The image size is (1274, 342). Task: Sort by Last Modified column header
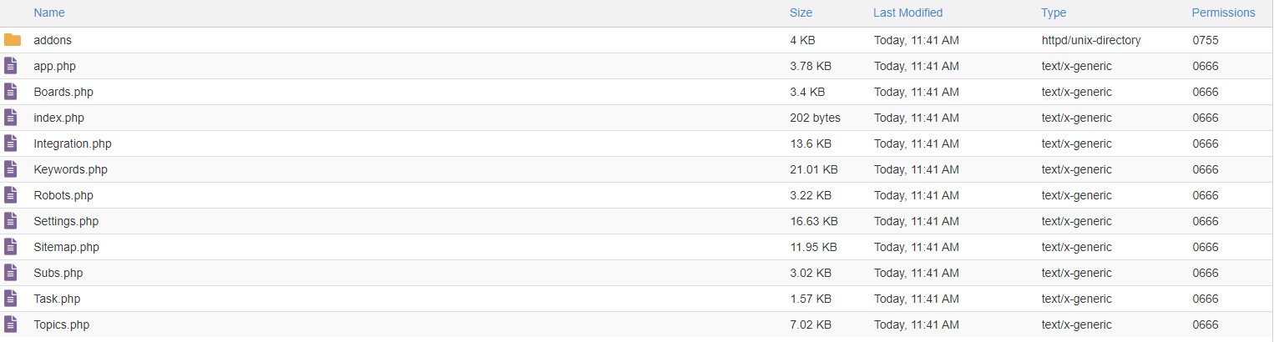[907, 13]
